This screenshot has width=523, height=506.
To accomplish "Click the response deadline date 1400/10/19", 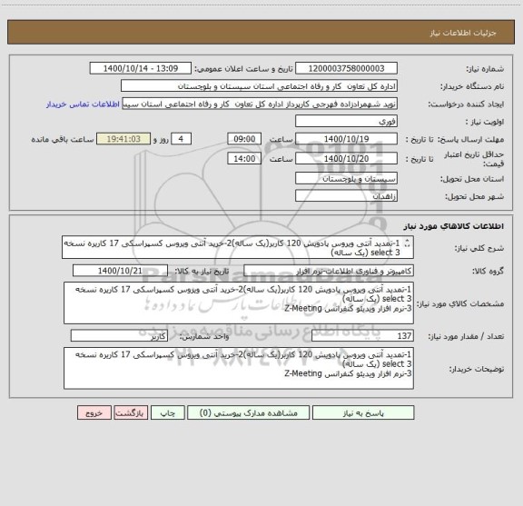I will tap(346, 139).
